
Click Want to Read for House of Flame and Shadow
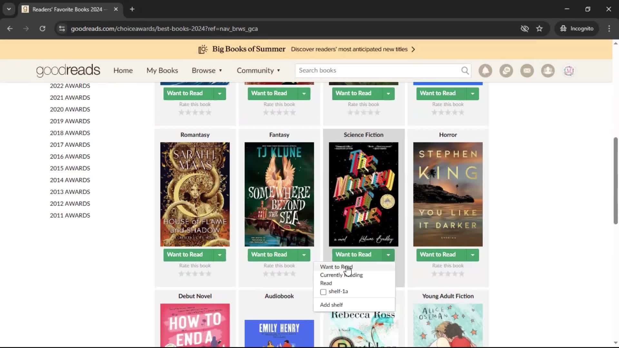click(x=188, y=255)
